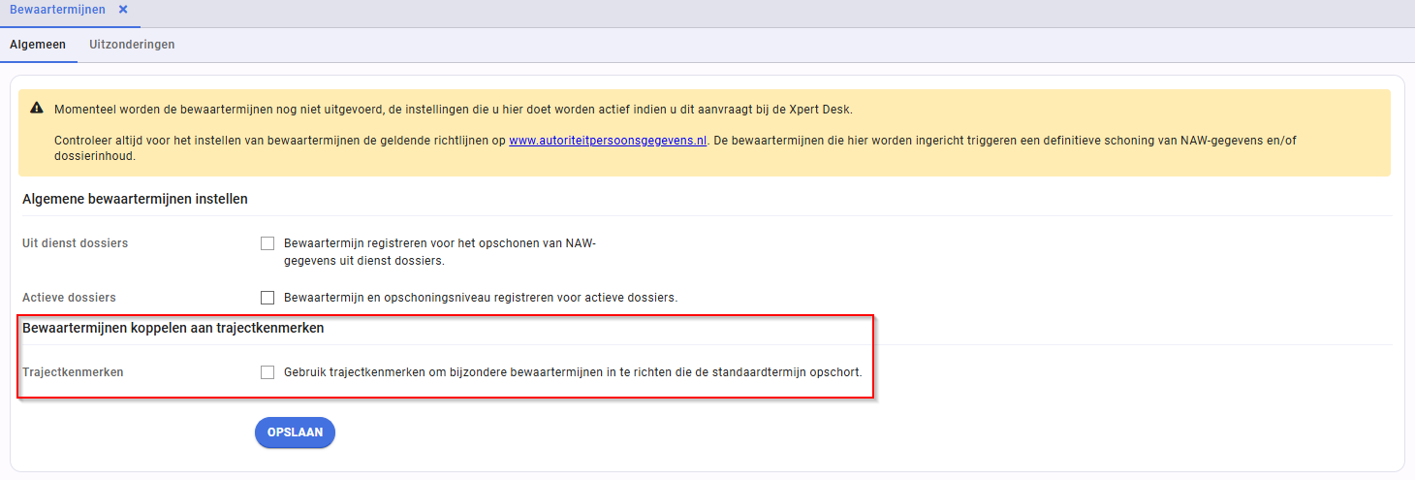Click the Uit dienst dossiers label
This screenshot has width=1415, height=480.
point(75,243)
